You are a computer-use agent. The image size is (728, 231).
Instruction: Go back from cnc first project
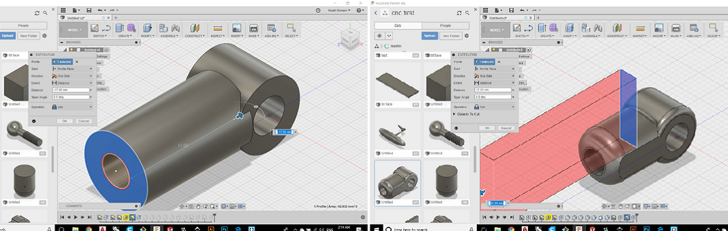(376, 13)
